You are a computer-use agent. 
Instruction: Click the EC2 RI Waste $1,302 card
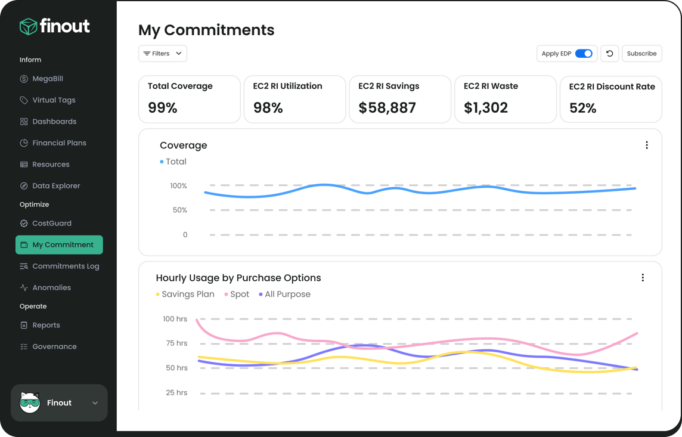(506, 99)
